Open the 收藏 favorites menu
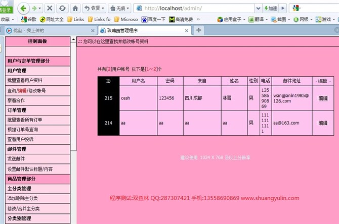 pos(8,19)
